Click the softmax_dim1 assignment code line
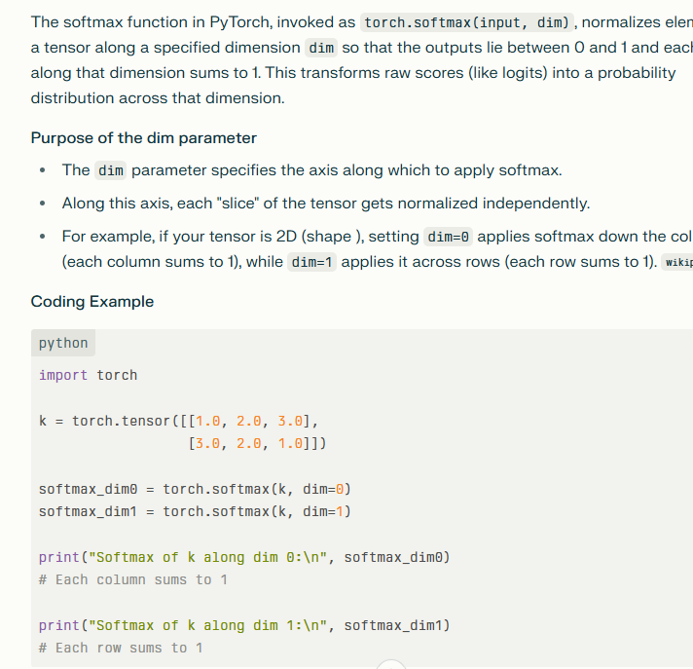 point(195,511)
